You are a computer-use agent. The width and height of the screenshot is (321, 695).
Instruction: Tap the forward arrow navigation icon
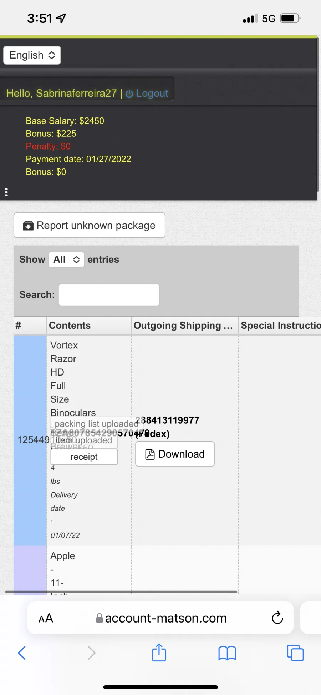click(x=92, y=653)
